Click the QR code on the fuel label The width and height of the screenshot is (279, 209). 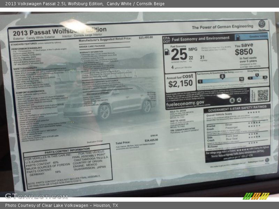click(263, 95)
